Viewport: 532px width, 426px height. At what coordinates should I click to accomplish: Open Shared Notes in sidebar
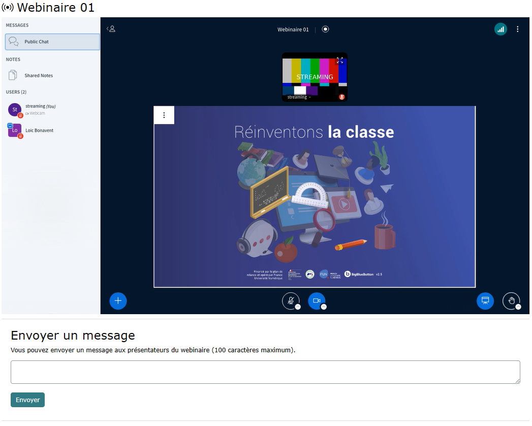coord(39,76)
